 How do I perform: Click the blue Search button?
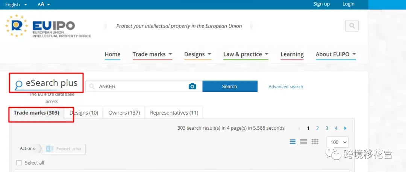pyautogui.click(x=230, y=86)
